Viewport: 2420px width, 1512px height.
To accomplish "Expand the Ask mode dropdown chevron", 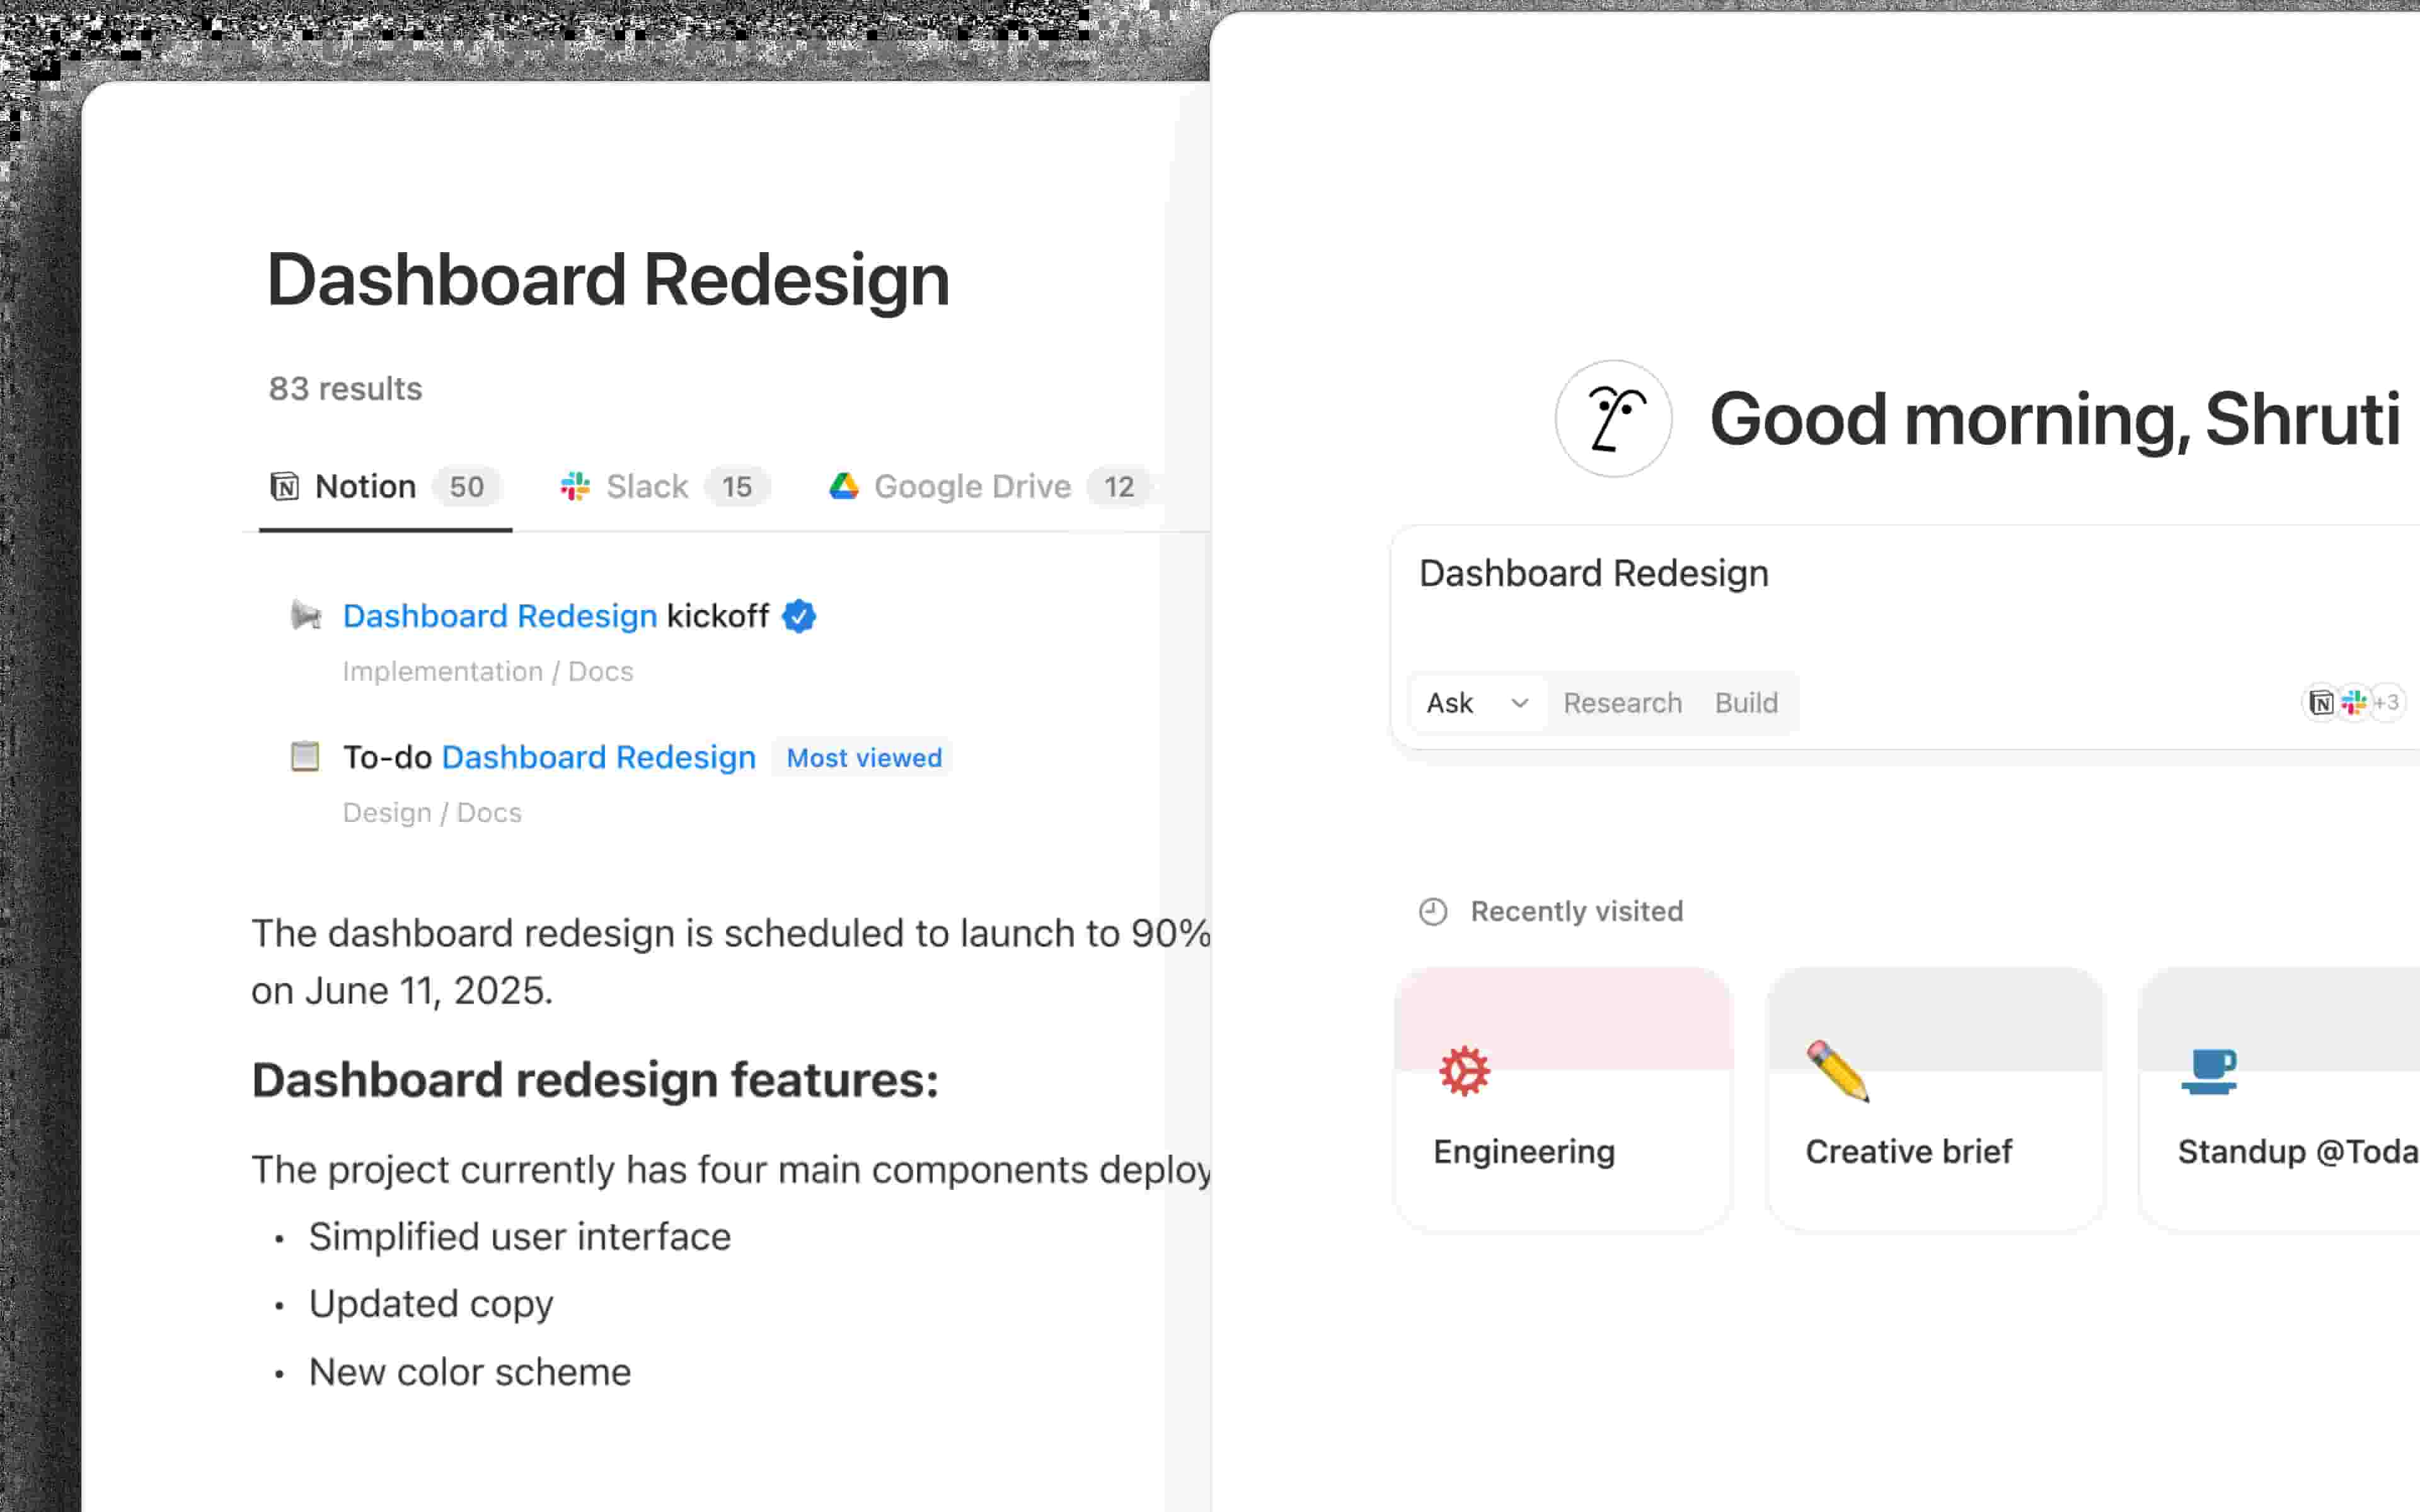I will [x=1519, y=703].
